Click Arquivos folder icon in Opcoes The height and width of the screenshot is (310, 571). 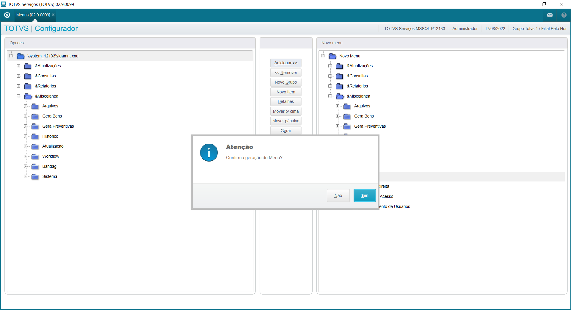35,106
